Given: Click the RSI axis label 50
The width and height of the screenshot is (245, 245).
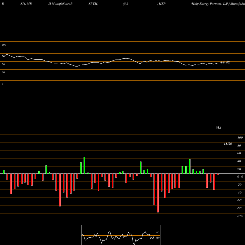Looking at the screenshot, I should [3, 64].
